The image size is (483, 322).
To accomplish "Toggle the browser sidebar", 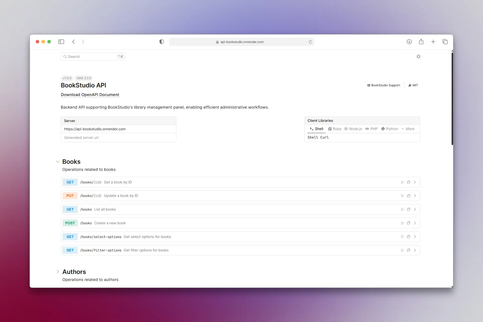I will 61,42.
